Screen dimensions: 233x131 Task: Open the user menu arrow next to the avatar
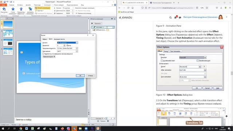pyautogui.click(x=226, y=17)
